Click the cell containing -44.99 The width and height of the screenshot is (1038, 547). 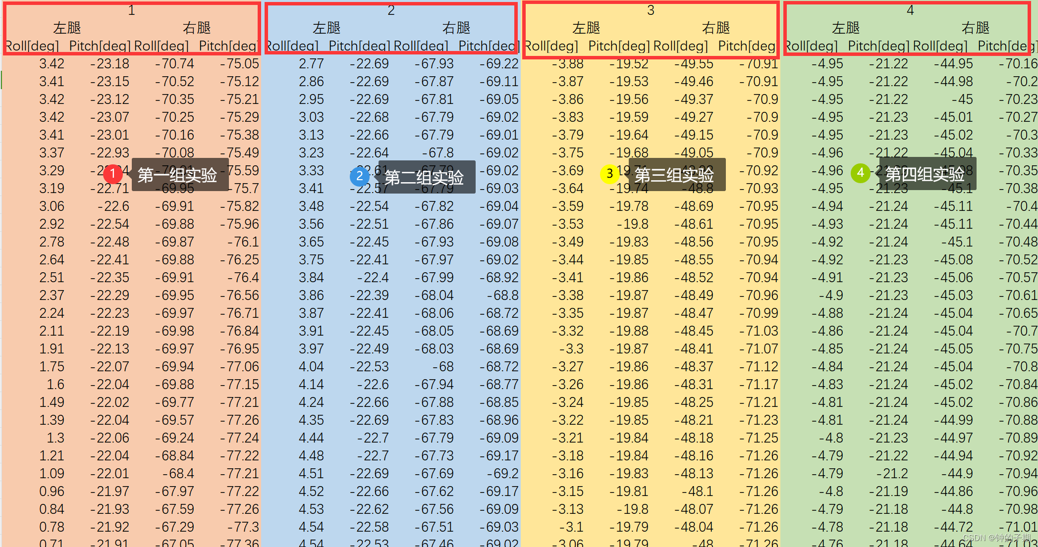pyautogui.click(x=953, y=420)
